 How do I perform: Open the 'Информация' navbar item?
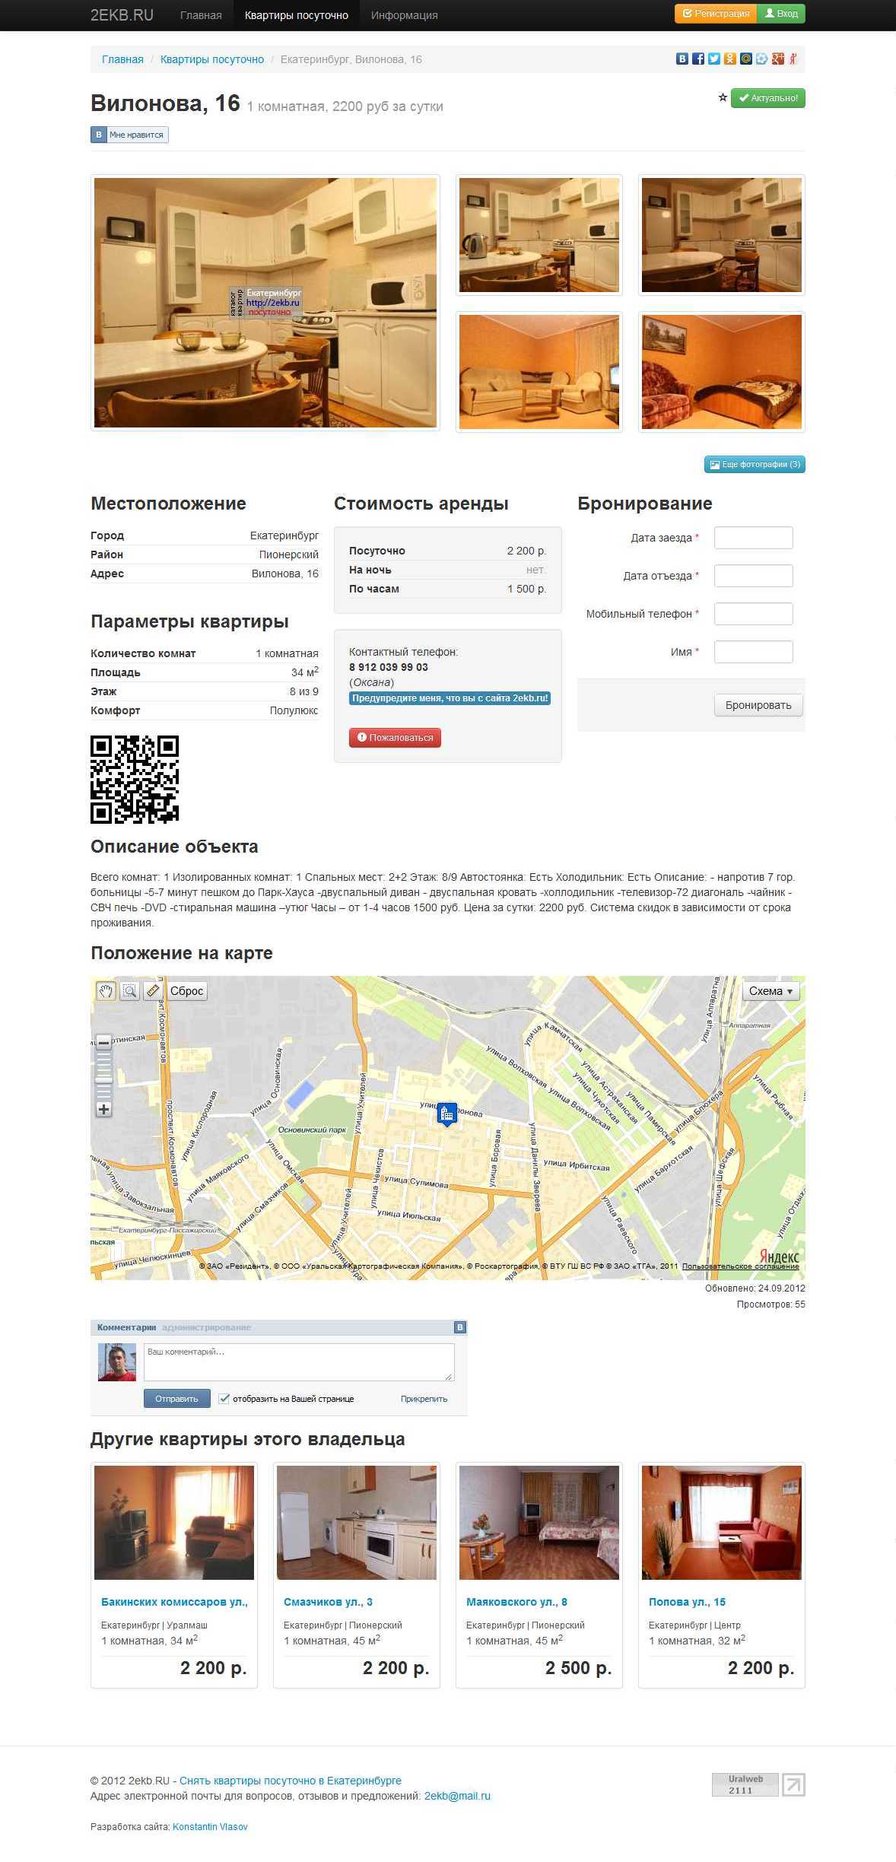[x=405, y=15]
